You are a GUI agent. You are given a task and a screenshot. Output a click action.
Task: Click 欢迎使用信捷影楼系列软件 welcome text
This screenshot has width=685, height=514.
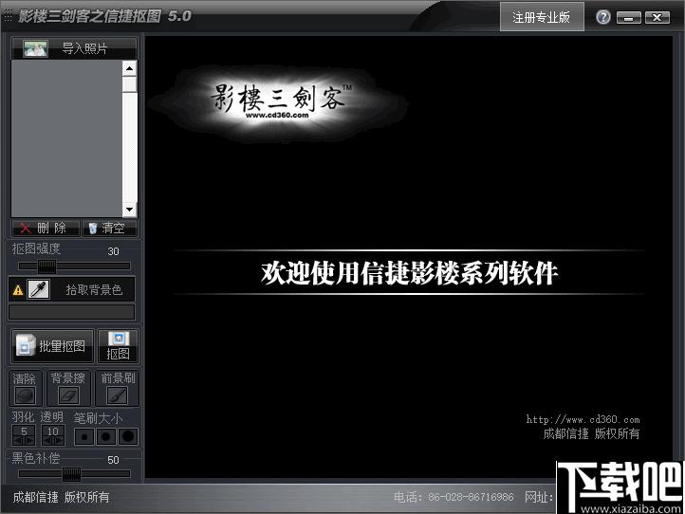click(409, 273)
